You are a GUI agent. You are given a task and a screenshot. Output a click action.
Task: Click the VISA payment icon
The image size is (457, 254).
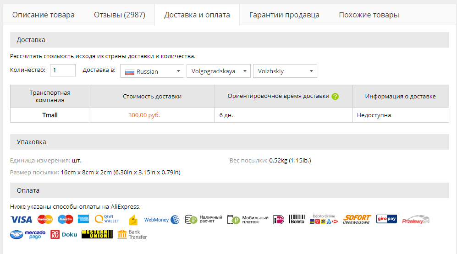[21, 220]
